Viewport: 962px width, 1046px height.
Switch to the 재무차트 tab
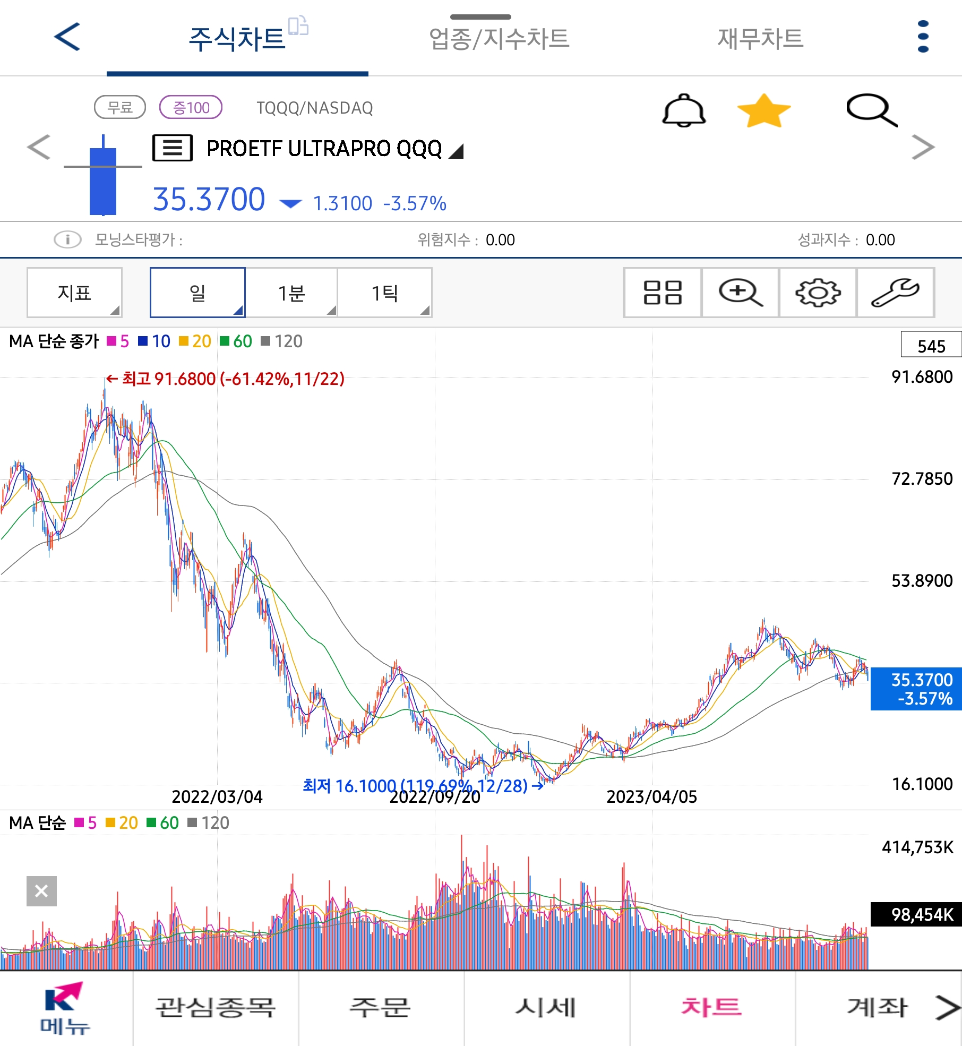coord(760,39)
